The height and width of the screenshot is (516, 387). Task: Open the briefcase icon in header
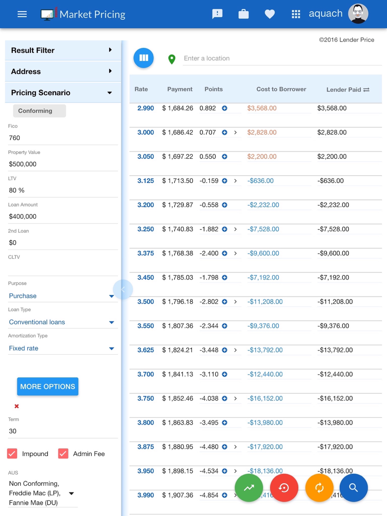243,14
